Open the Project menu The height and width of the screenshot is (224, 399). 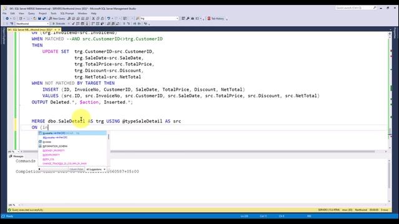click(43, 14)
